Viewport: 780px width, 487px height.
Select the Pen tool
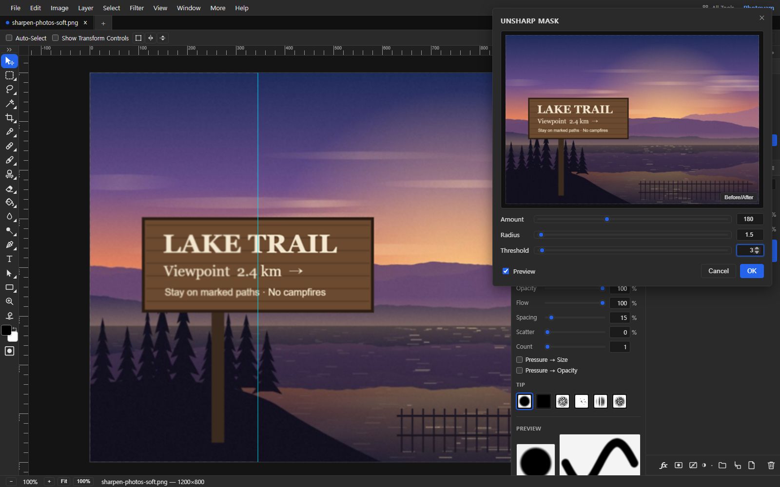click(9, 244)
